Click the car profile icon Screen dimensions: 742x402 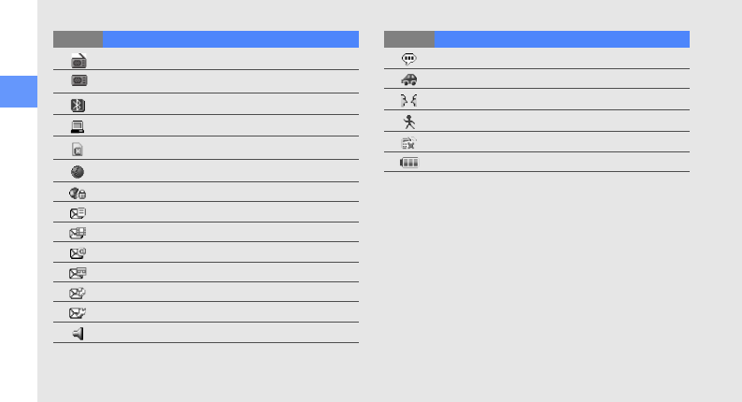[x=409, y=79]
